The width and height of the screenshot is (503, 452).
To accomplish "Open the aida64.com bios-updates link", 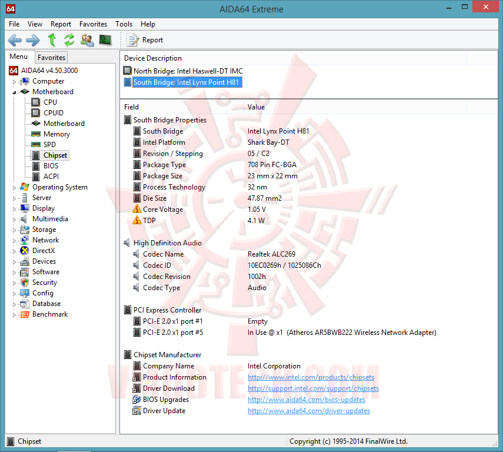I will click(x=307, y=400).
